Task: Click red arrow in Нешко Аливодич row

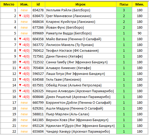Action: coord(20,91)
